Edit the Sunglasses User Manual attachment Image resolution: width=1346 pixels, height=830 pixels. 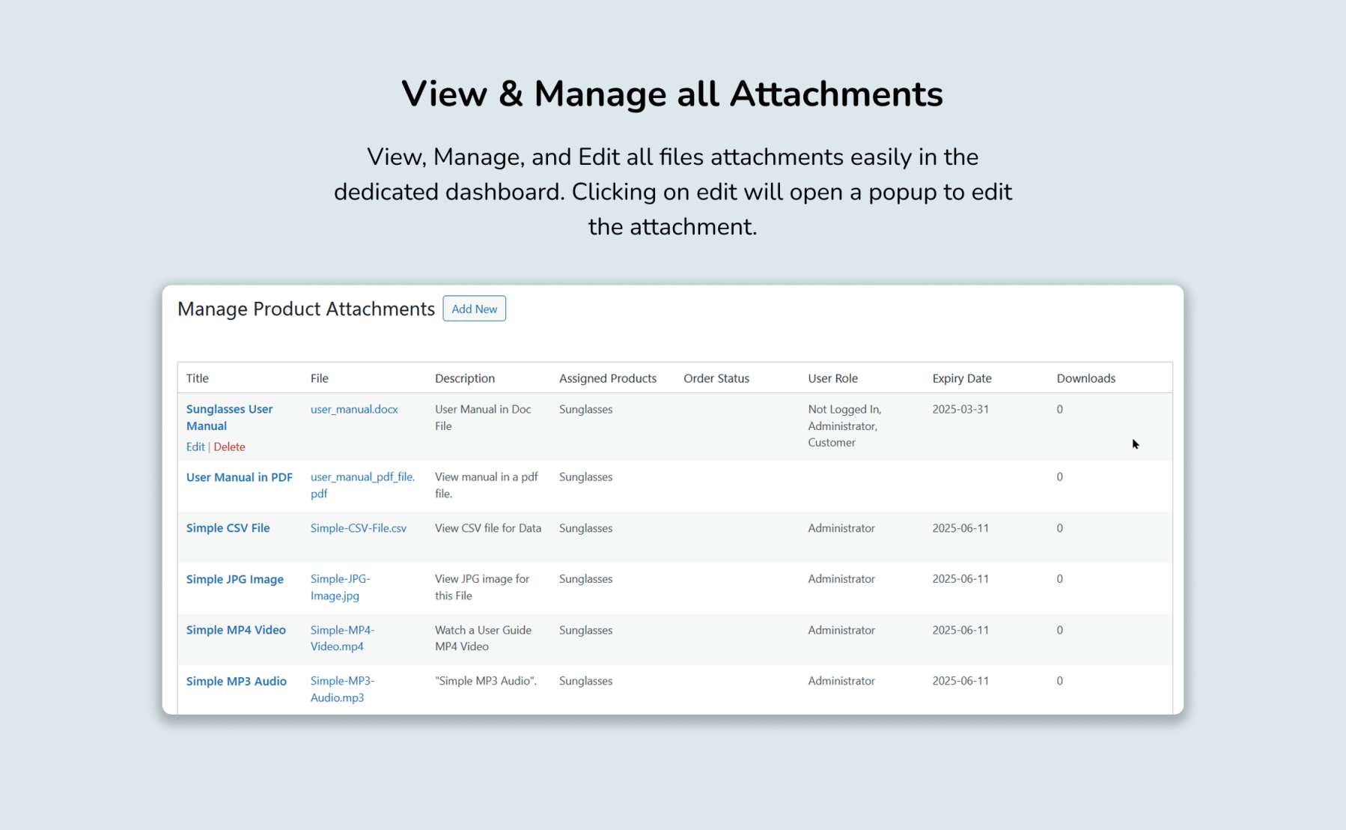pyautogui.click(x=195, y=446)
